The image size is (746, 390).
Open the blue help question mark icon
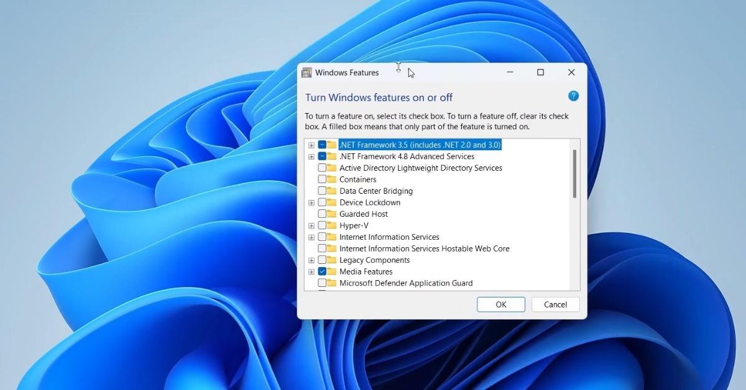[x=573, y=96]
